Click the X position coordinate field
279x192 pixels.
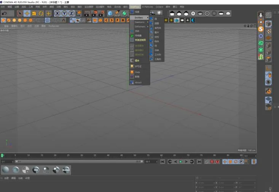coord(206,183)
